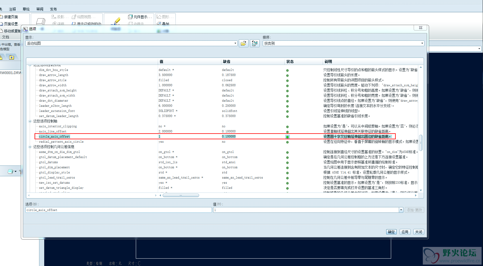Click status dot for gtol_datums row
The height and width of the screenshot is (266, 483).
[287, 163]
